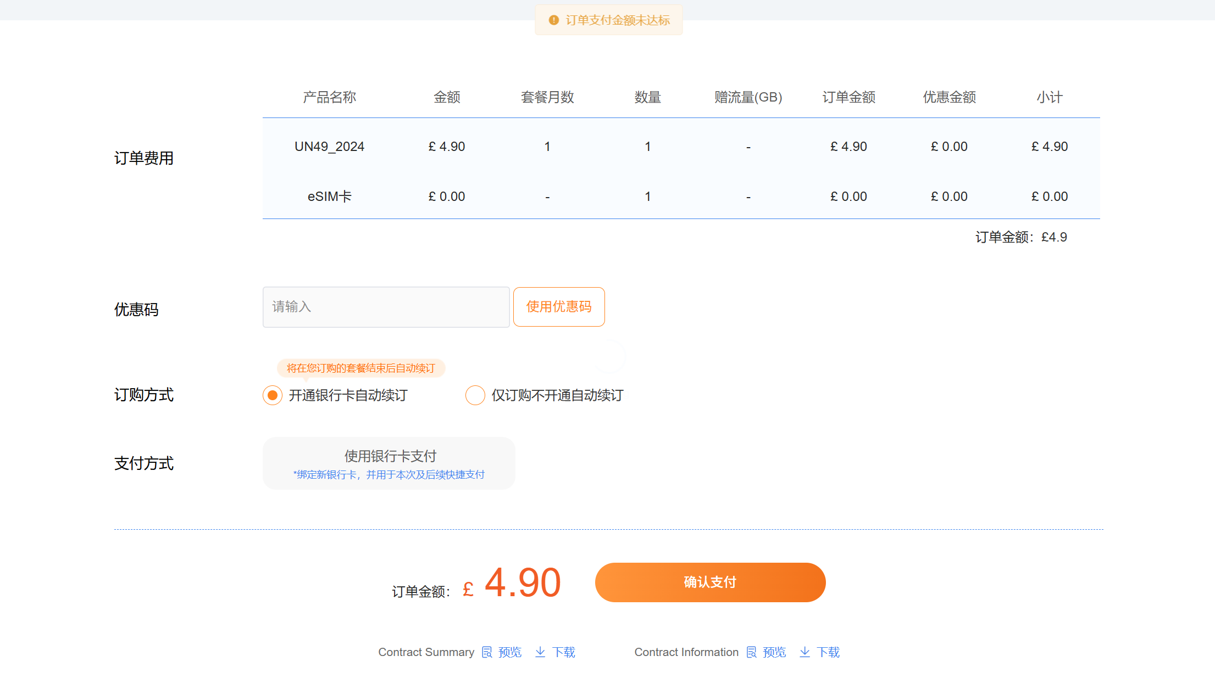The height and width of the screenshot is (695, 1215).
Task: Click the UN49_2024 product name cell
Action: tap(330, 147)
